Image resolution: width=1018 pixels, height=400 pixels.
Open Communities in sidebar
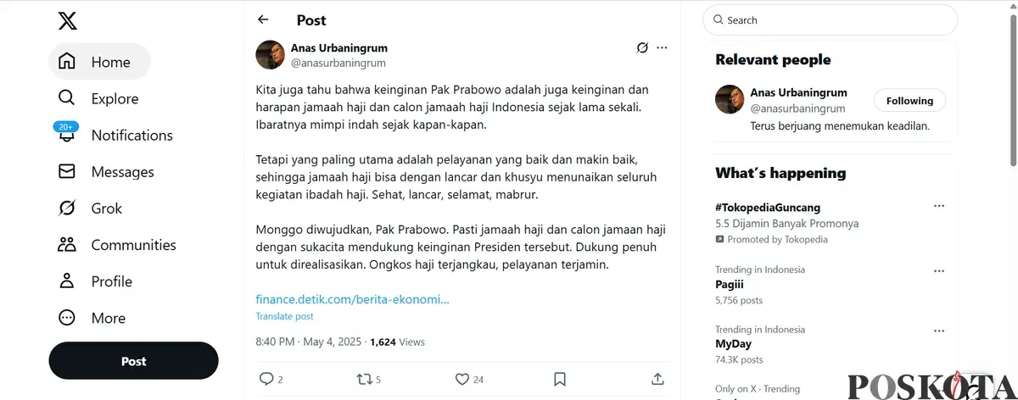(x=133, y=245)
